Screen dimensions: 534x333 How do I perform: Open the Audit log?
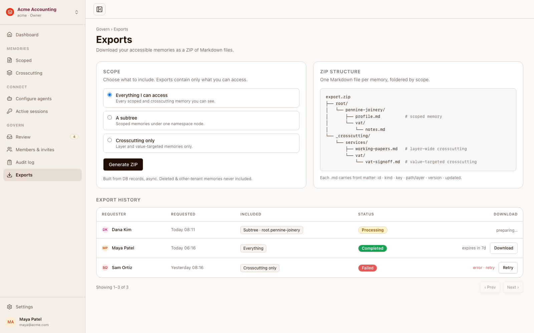[42, 162]
